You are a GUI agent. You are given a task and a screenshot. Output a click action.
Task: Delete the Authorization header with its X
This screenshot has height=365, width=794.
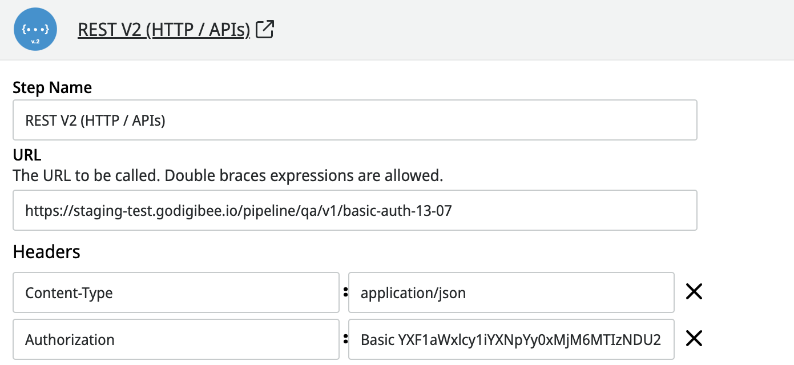click(x=694, y=339)
